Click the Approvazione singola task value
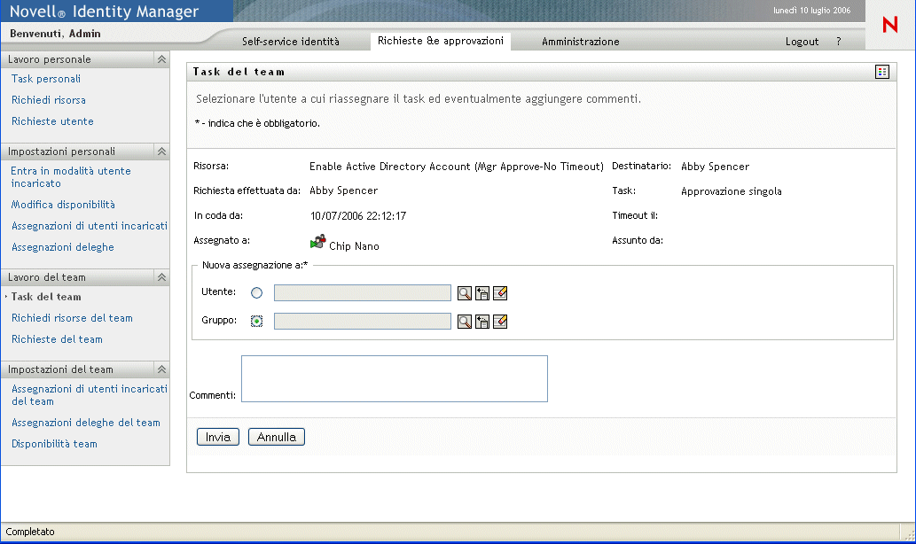916x544 pixels. pos(732,191)
